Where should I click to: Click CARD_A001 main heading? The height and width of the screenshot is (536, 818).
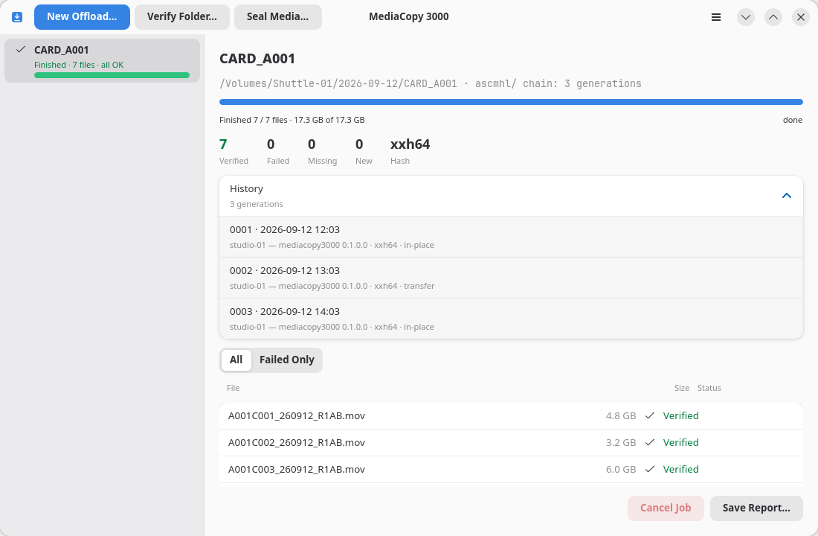coord(257,59)
